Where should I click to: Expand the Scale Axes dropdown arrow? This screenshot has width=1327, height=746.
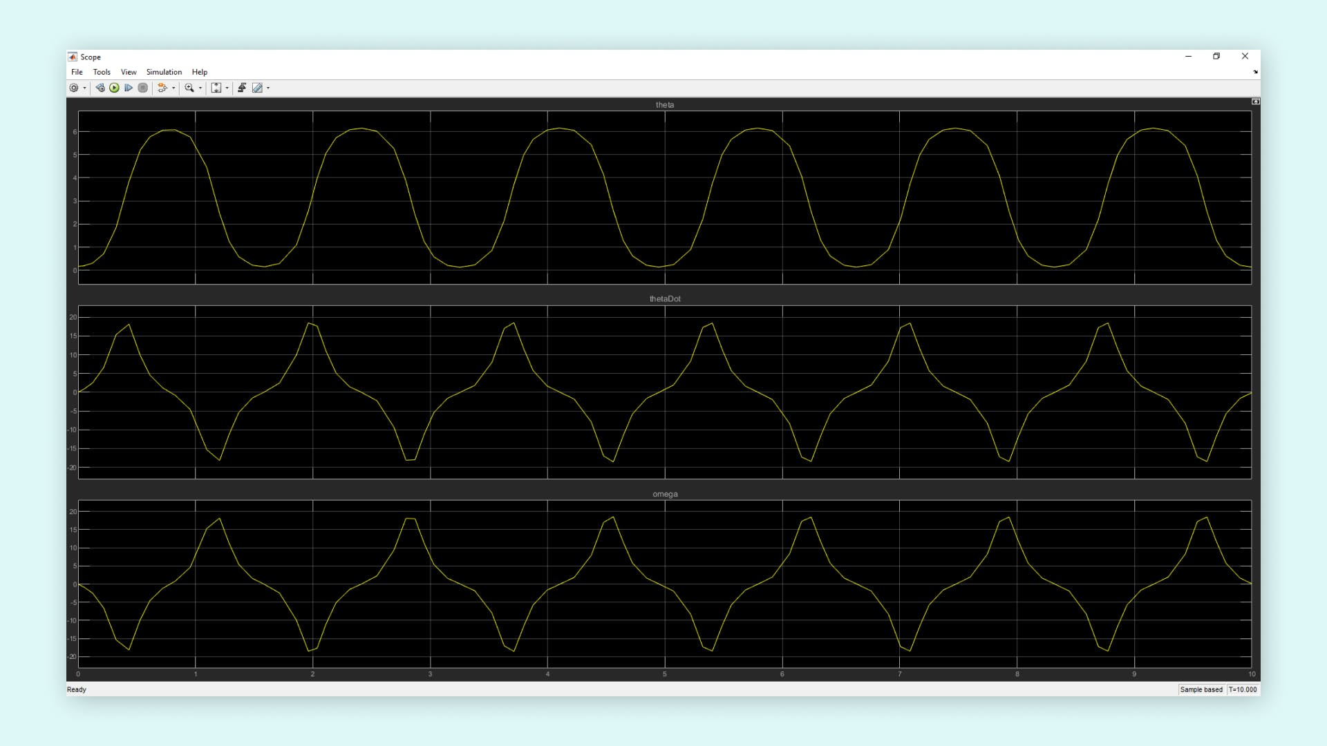[227, 88]
